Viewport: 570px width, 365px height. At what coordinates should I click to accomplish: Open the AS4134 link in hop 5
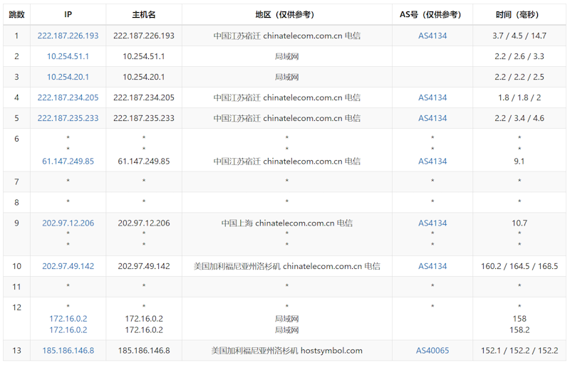click(432, 118)
